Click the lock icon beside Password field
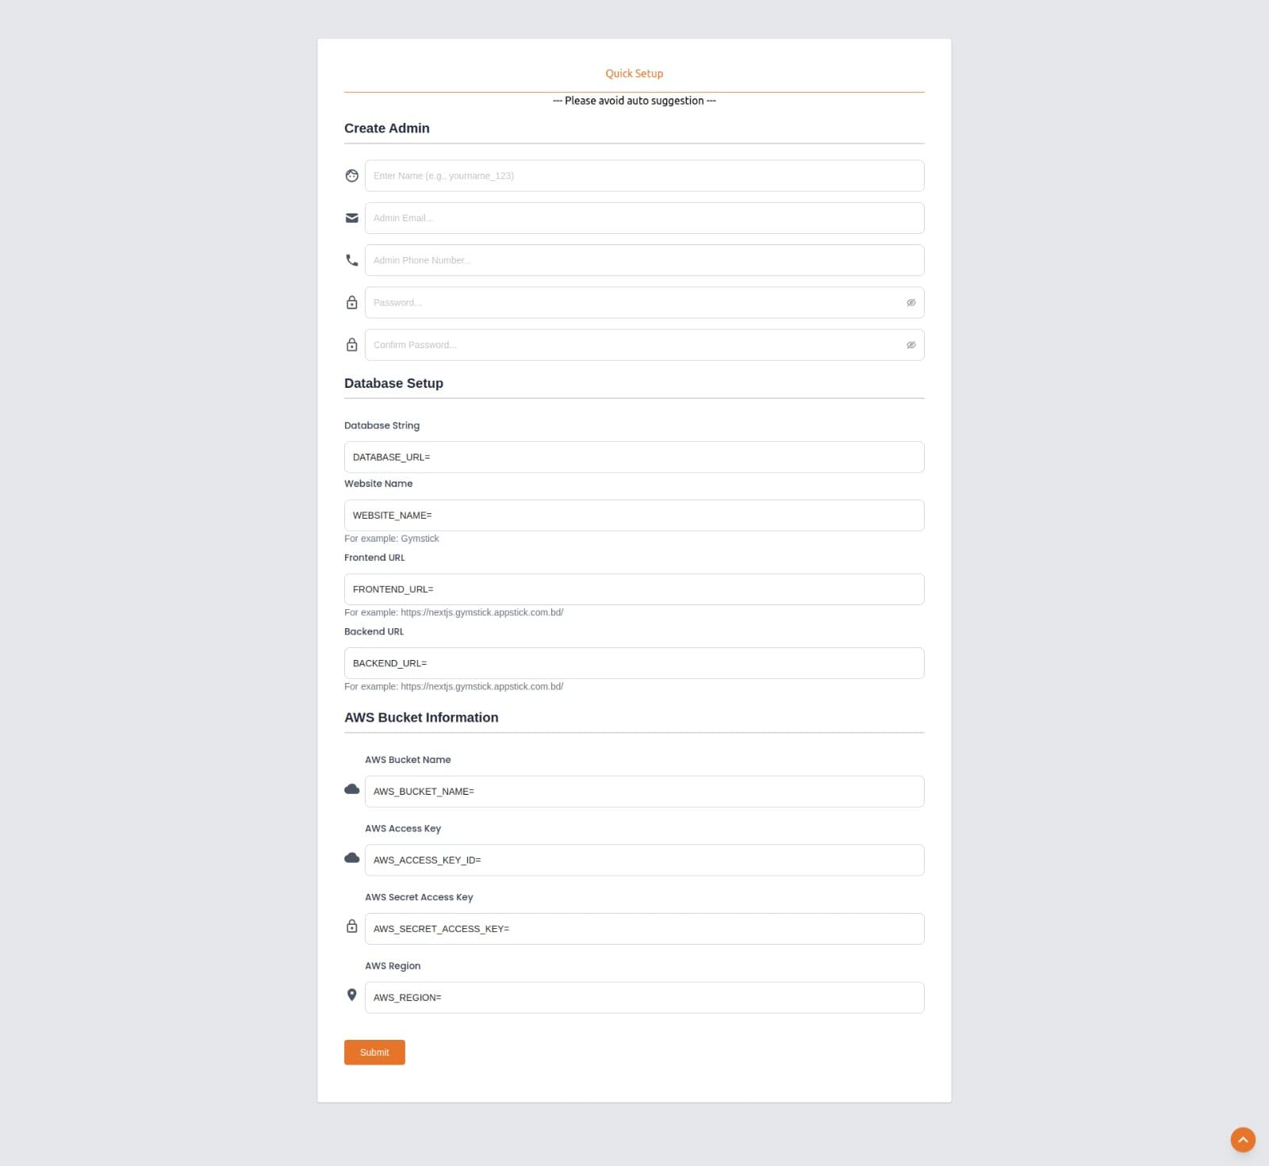Image resolution: width=1269 pixels, height=1166 pixels. coord(352,303)
